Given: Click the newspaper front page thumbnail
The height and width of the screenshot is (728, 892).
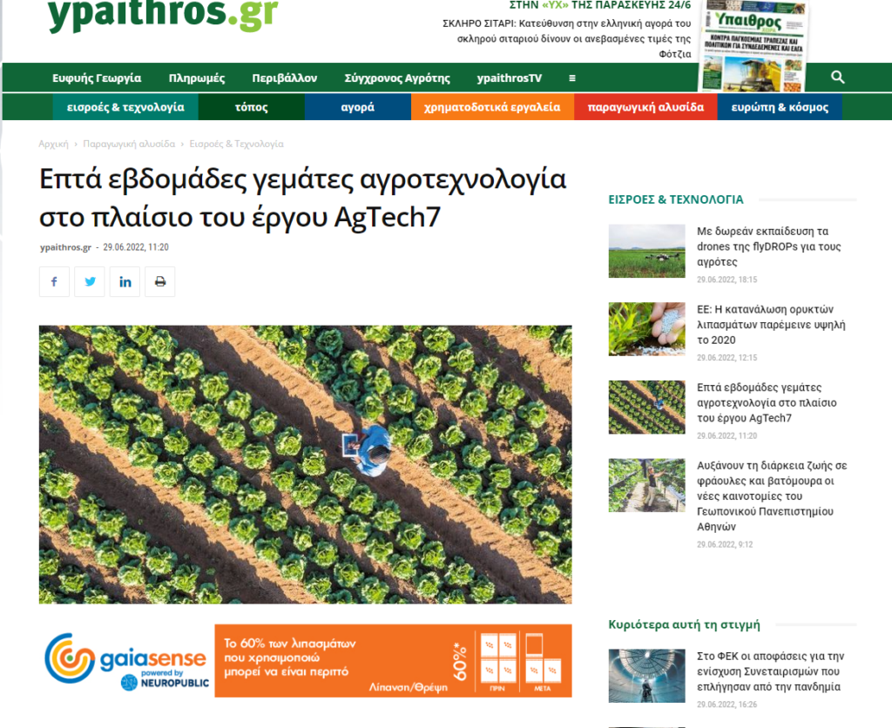Looking at the screenshot, I should coord(753,45).
